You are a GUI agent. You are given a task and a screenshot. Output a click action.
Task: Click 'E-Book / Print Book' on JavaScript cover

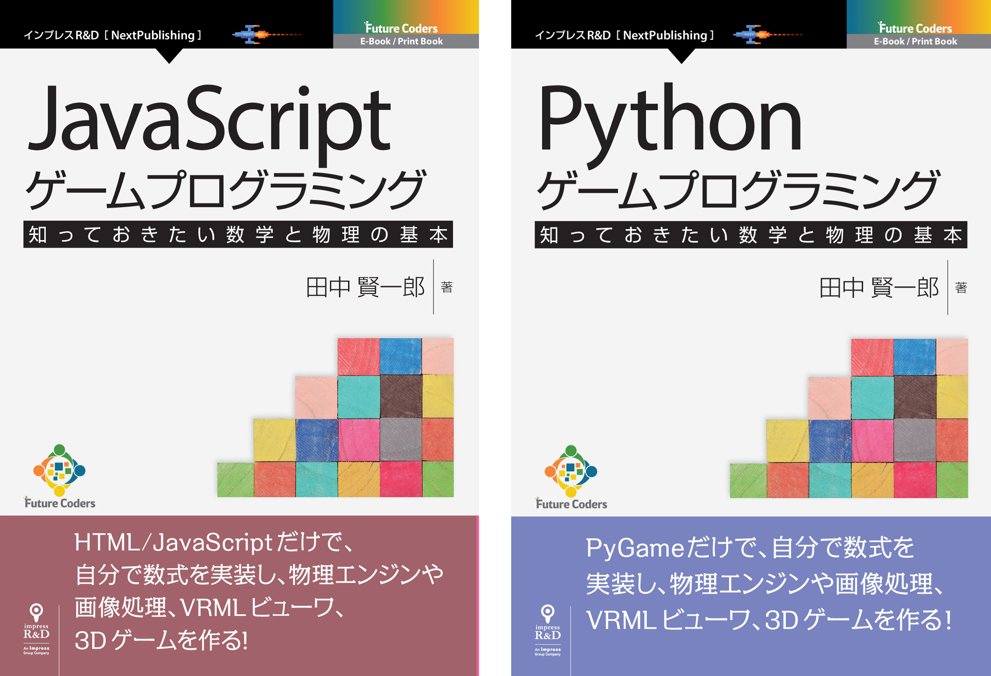(401, 41)
